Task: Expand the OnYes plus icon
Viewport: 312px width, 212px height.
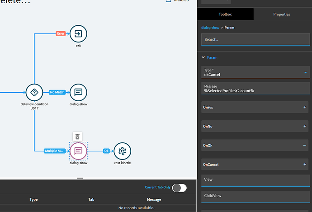Action: 305,107
